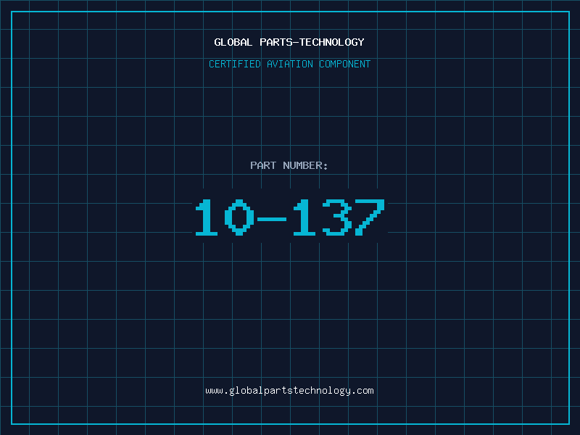This screenshot has width=580, height=435.
Task: Click the PART NUMBER: label
Action: pos(289,165)
